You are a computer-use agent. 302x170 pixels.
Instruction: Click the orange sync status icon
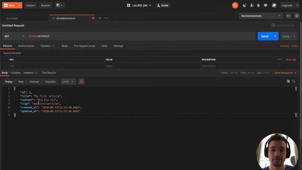click(235, 5)
